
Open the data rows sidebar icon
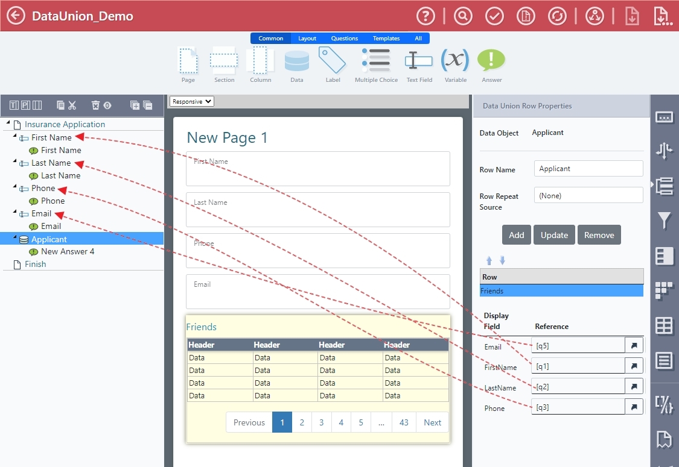[x=665, y=186]
